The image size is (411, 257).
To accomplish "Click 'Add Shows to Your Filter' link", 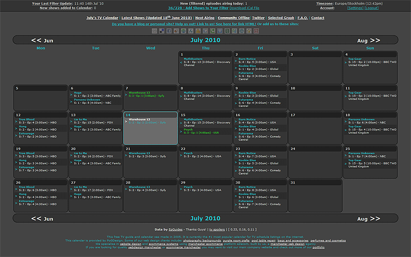I will pyautogui.click(x=198, y=8).
